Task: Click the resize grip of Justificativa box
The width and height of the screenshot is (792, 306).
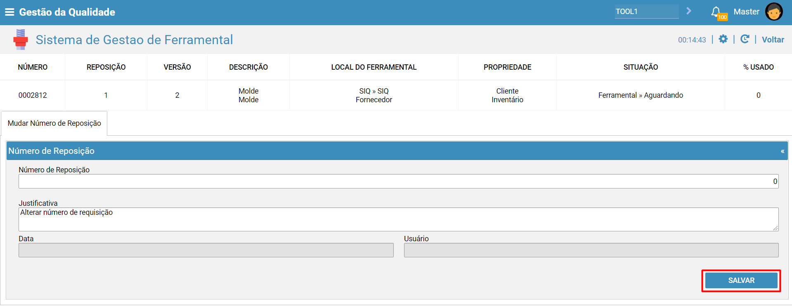Action: click(x=775, y=228)
